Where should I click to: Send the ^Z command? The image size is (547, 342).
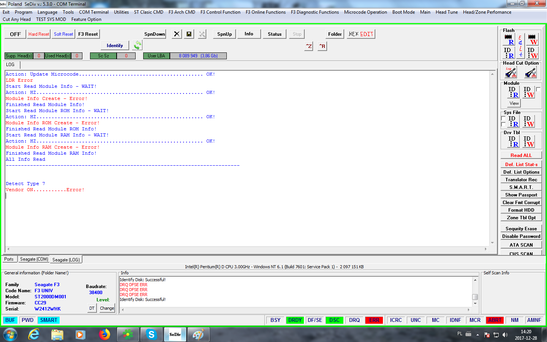coord(309,46)
